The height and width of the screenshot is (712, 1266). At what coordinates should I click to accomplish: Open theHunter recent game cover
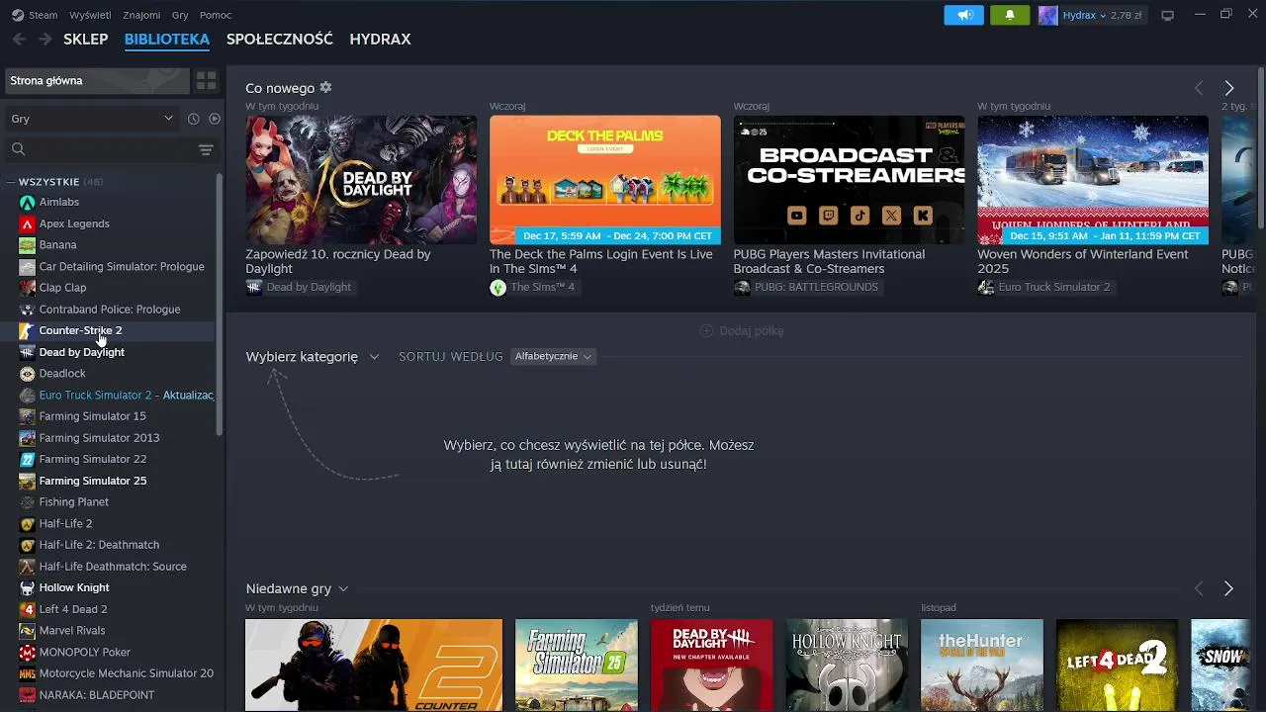pyautogui.click(x=982, y=666)
